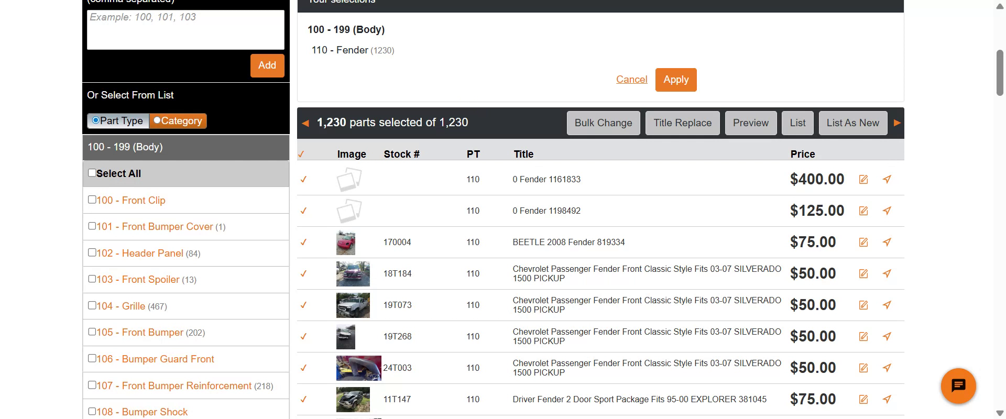Edit the BEETLE 2008 Fender listing
The image size is (1006, 419).
click(863, 242)
